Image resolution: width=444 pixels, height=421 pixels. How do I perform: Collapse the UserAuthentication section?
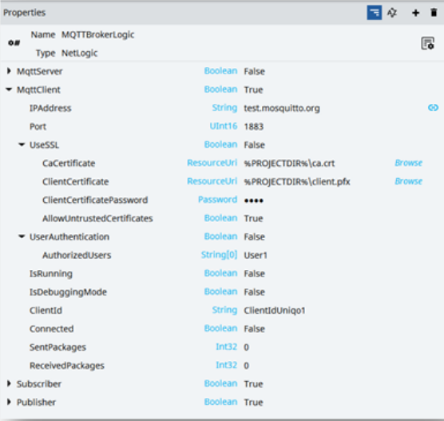pyautogui.click(x=22, y=236)
